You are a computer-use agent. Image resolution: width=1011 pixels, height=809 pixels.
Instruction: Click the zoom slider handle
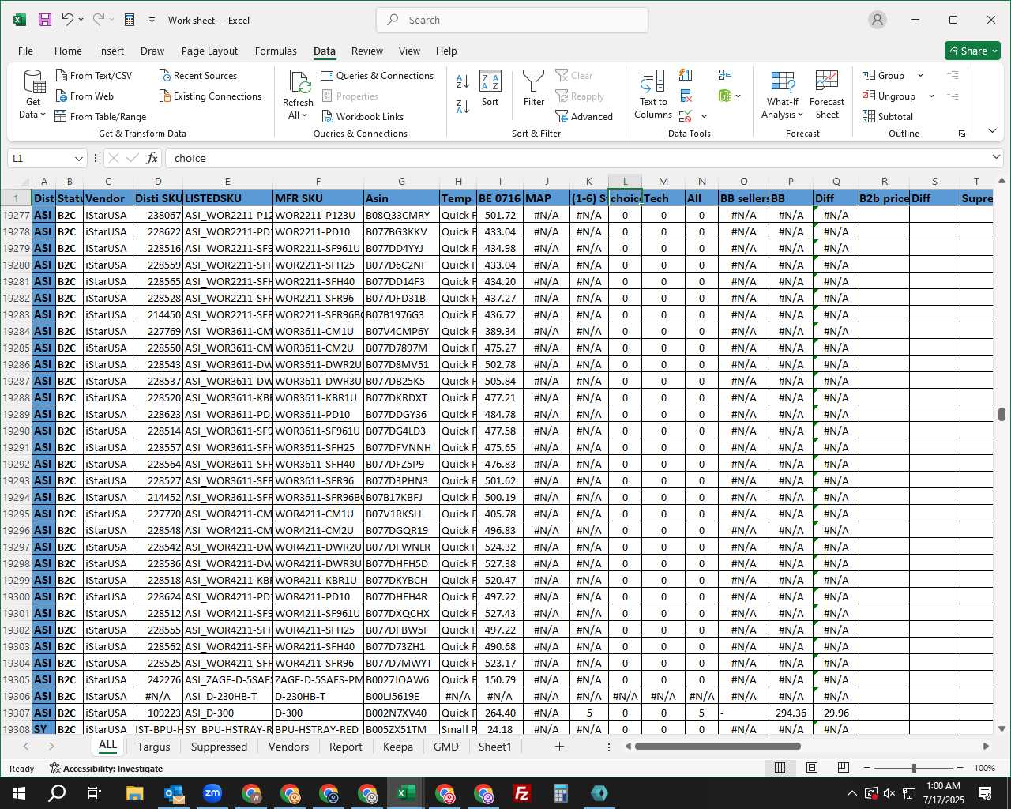tap(914, 768)
